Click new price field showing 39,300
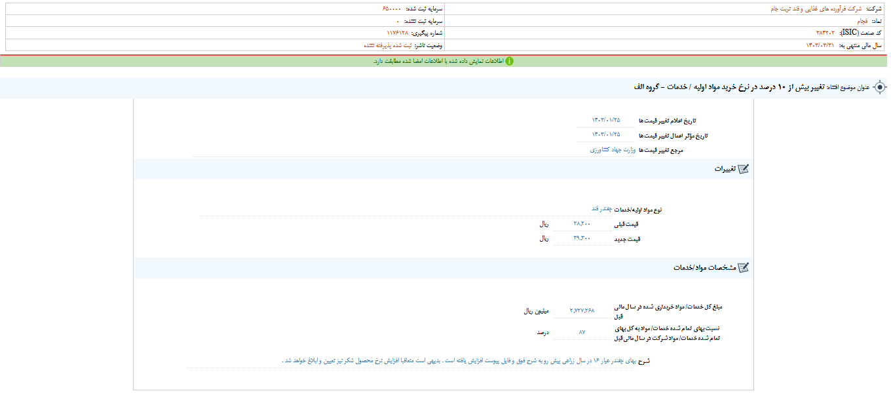Viewport: 891px width, 393px height. [580, 238]
